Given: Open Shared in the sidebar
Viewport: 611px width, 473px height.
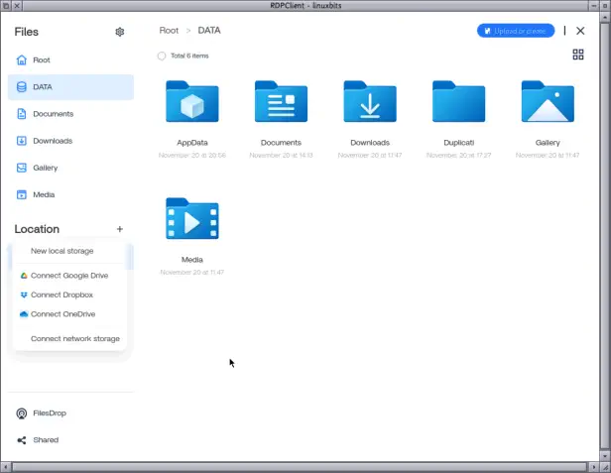Looking at the screenshot, I should [45, 439].
